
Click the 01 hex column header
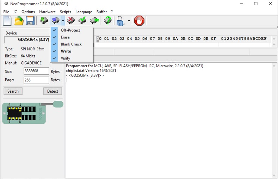(106, 39)
